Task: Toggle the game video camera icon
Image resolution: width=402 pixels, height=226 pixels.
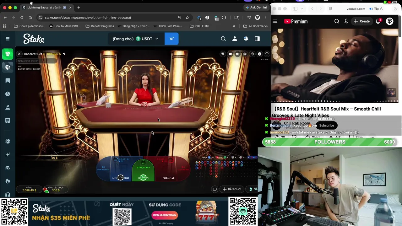Action: coord(230,54)
